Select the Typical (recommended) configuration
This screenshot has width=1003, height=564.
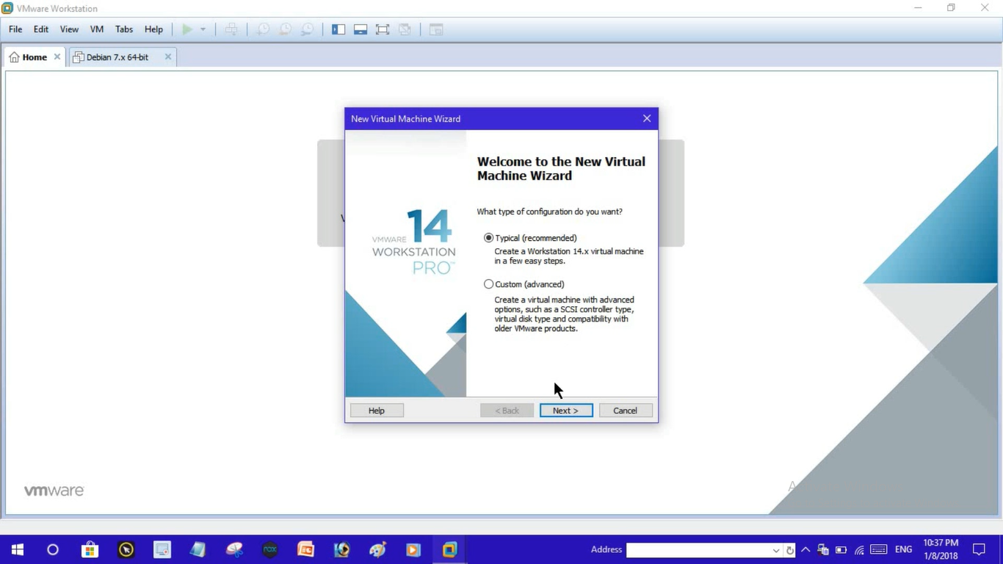pyautogui.click(x=488, y=237)
